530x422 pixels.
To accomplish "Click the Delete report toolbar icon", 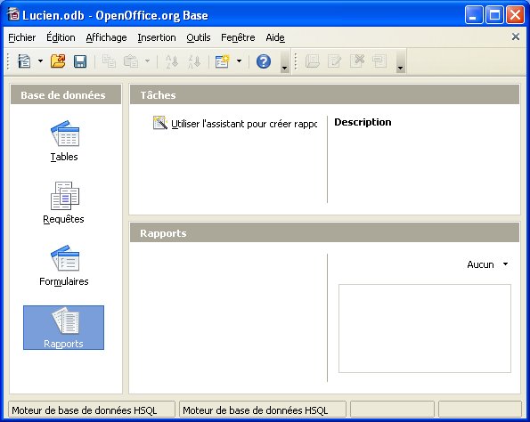I will (x=357, y=61).
